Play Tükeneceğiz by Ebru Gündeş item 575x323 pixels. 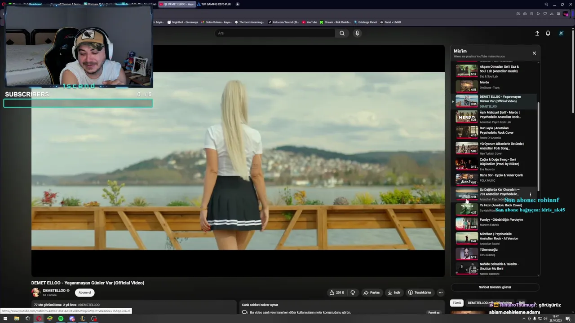tap(494, 253)
